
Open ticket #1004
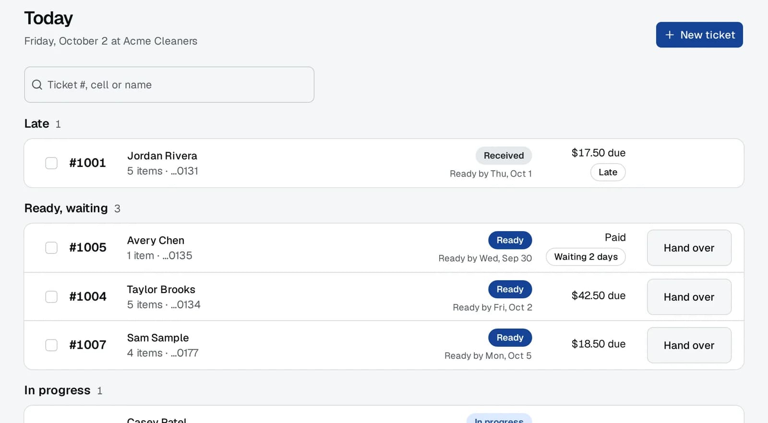(88, 297)
